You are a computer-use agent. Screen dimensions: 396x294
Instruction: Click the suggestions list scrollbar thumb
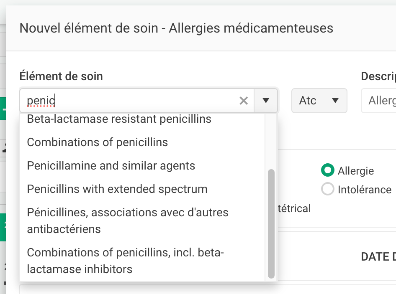tap(271, 223)
